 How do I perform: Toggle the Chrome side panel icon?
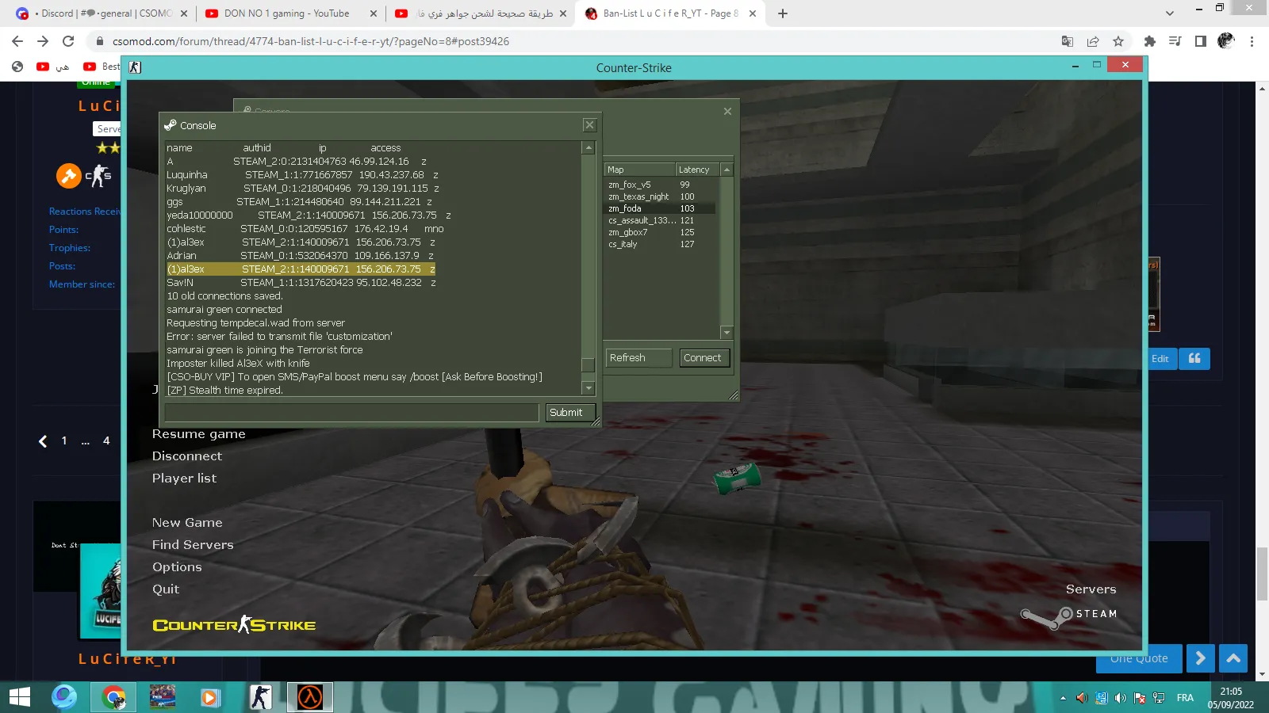click(1200, 41)
